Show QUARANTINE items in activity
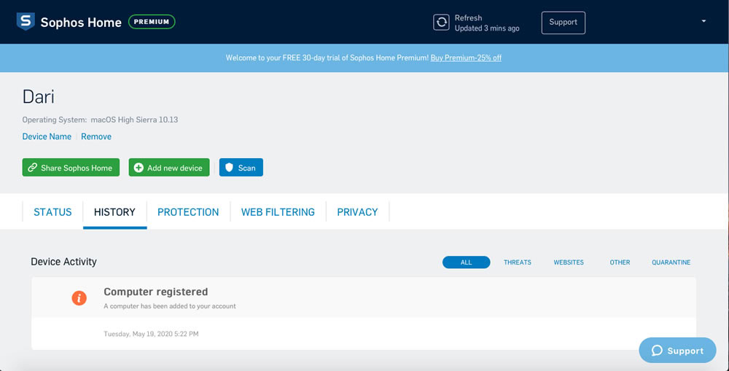This screenshot has width=729, height=371. click(x=671, y=262)
